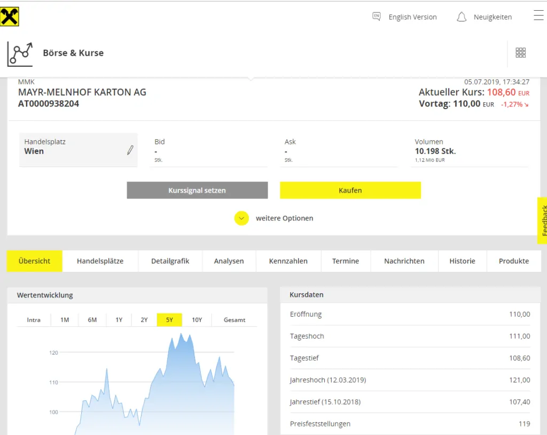The width and height of the screenshot is (547, 435).
Task: Open the Kennzahlen tab
Action: click(x=288, y=261)
